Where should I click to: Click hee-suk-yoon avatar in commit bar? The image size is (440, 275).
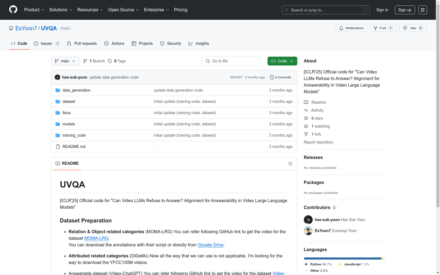(57, 77)
